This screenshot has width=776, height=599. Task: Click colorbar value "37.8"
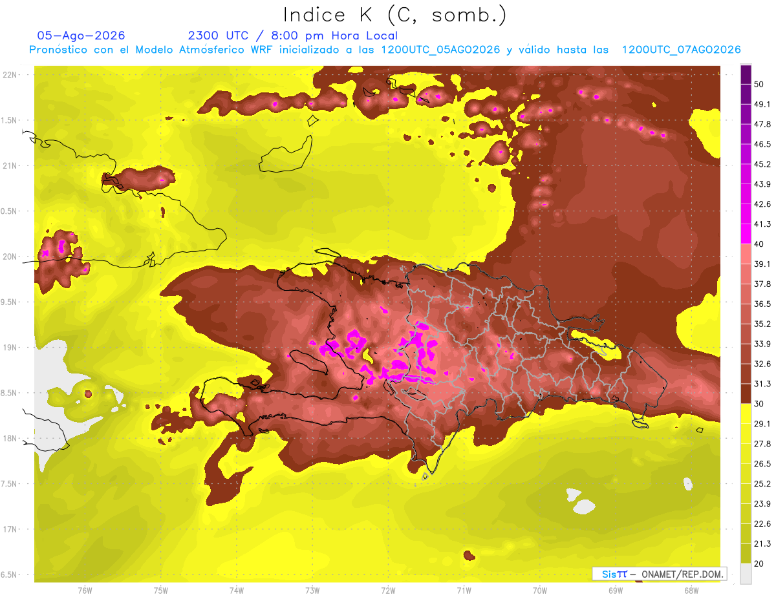pos(762,284)
